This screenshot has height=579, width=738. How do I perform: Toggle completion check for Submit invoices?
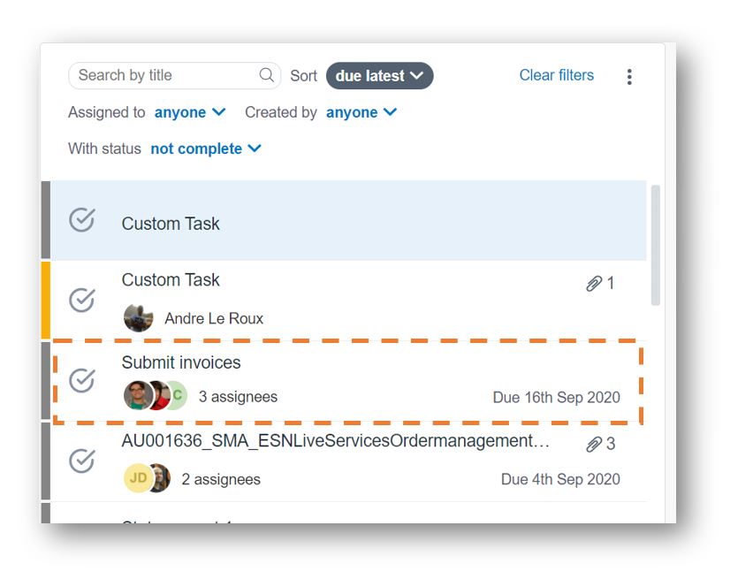(82, 380)
